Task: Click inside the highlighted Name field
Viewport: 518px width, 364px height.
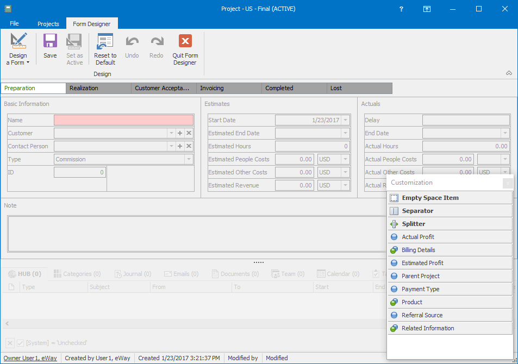Action: [x=123, y=120]
